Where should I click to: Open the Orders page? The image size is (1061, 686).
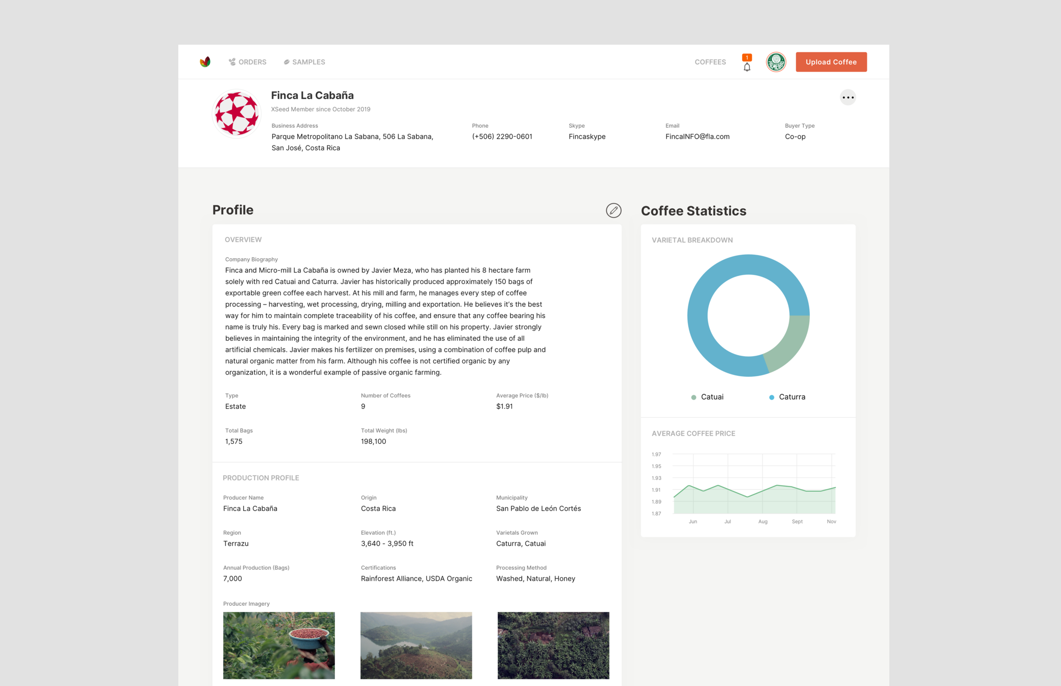[247, 62]
